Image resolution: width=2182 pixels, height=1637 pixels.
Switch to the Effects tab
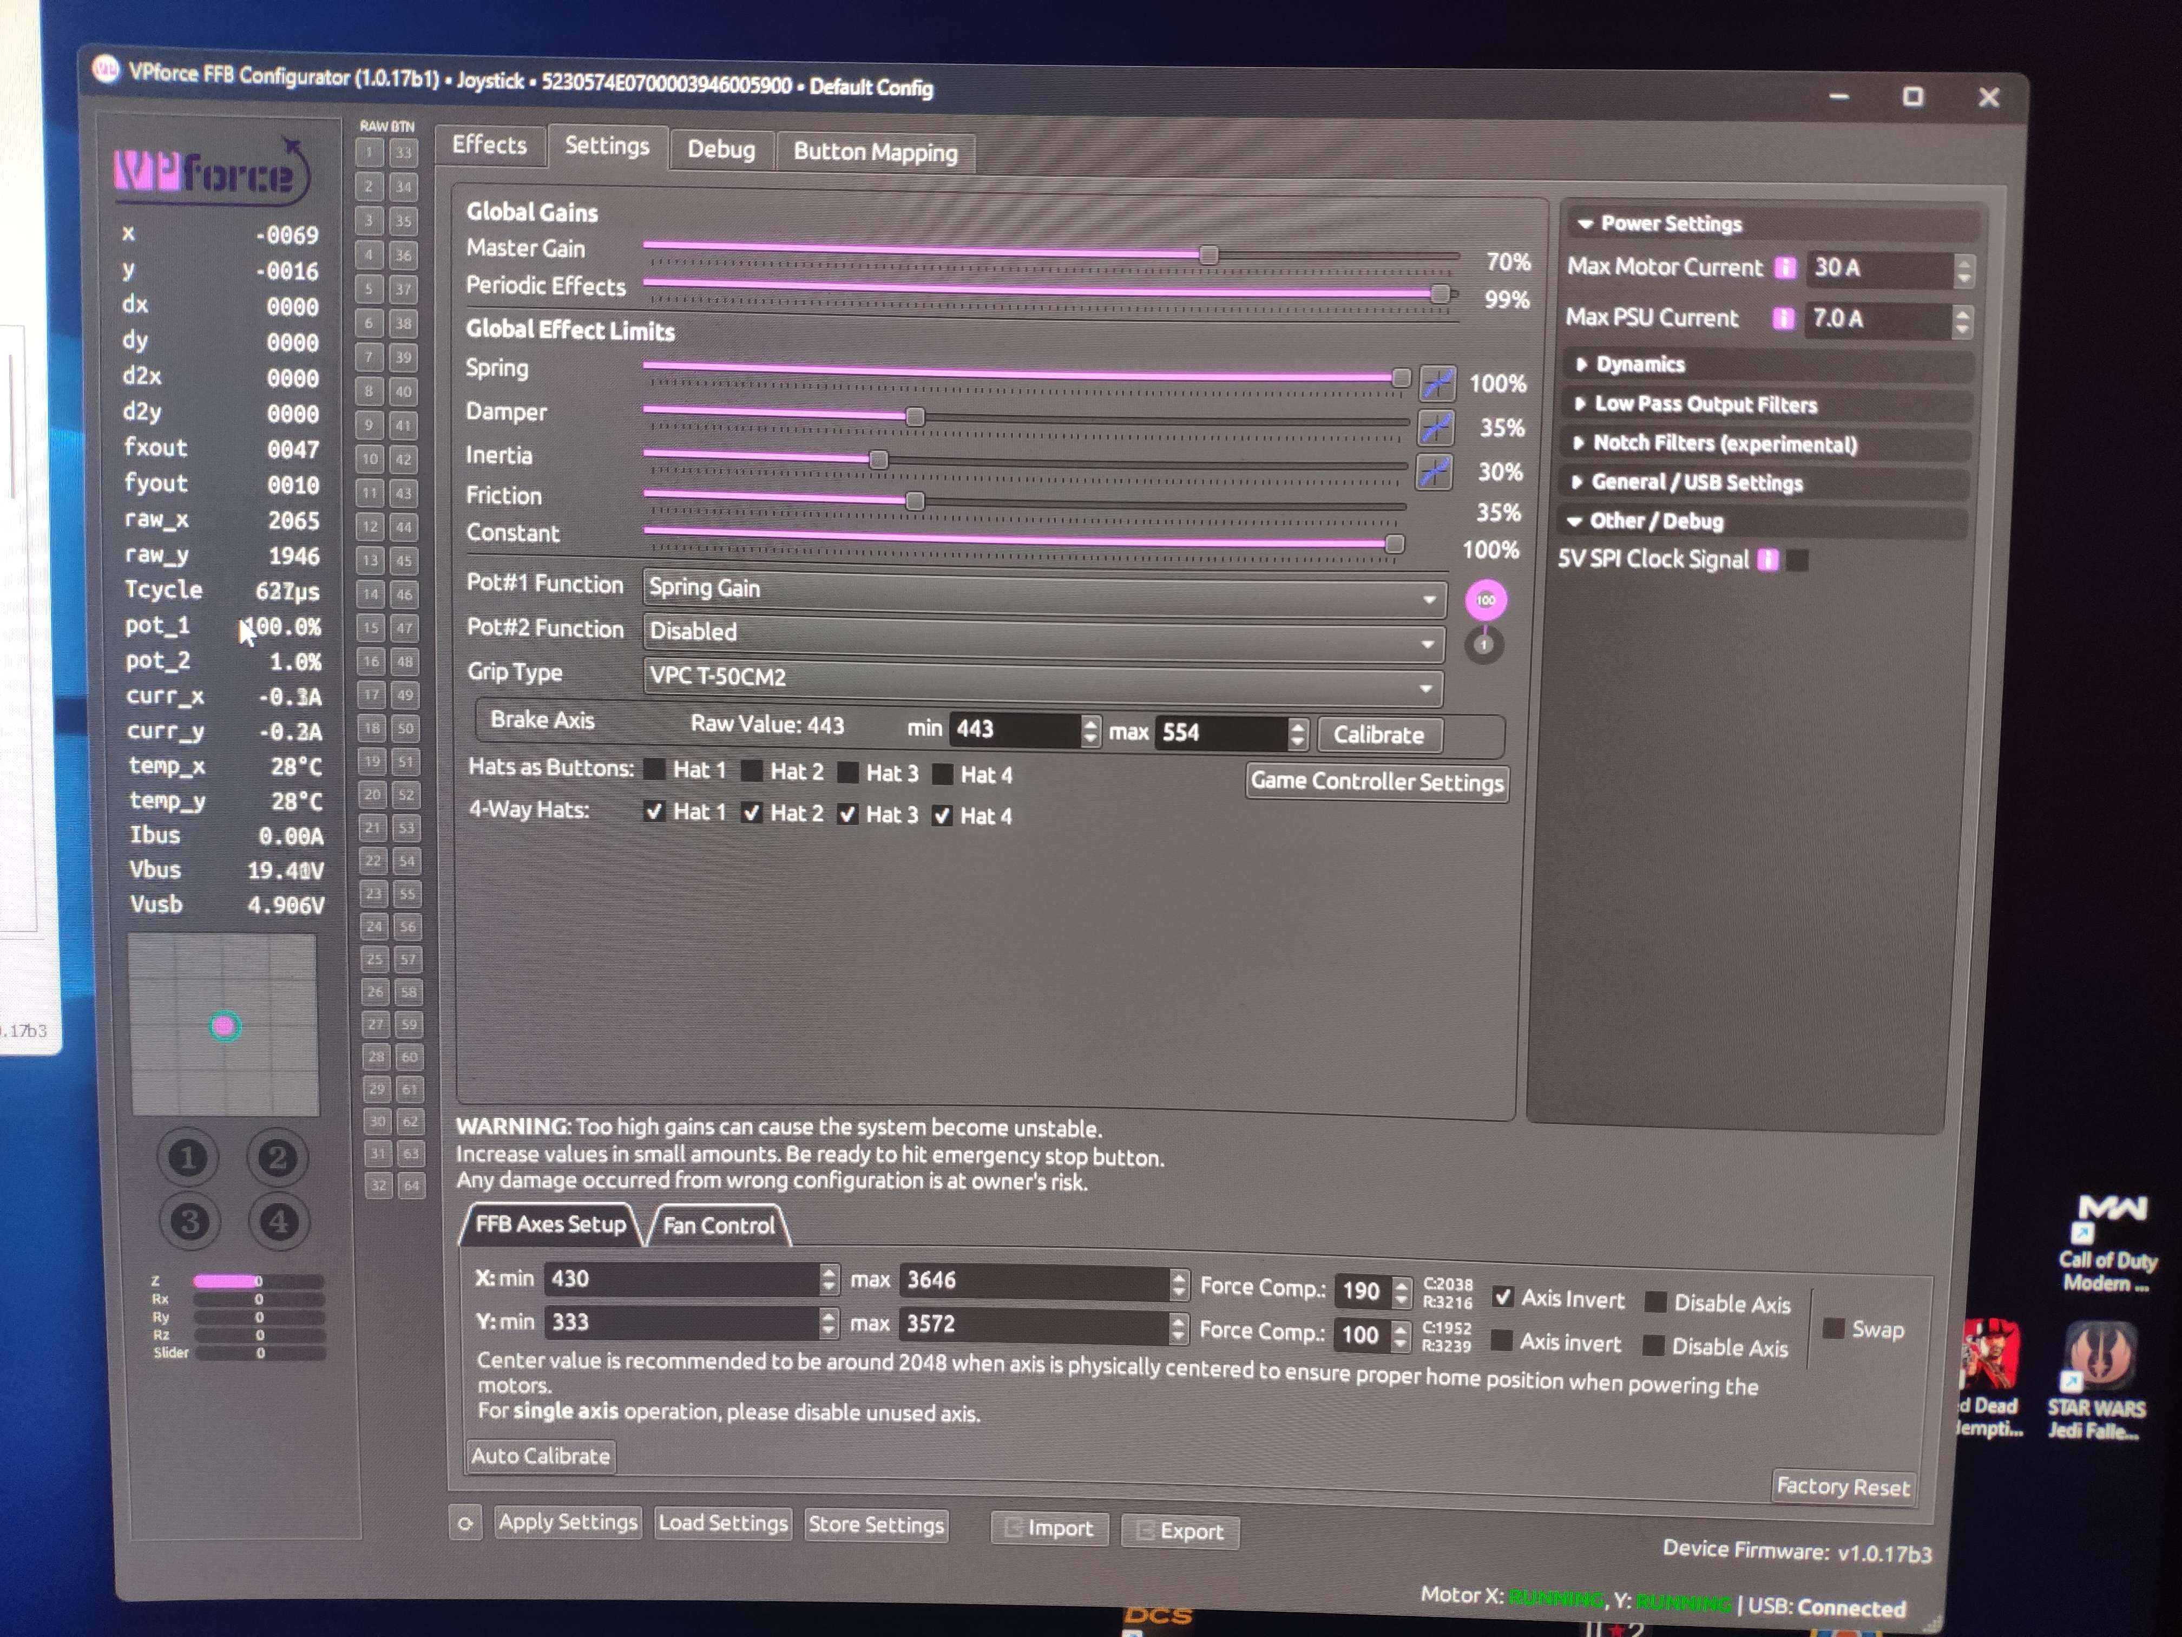click(x=489, y=145)
